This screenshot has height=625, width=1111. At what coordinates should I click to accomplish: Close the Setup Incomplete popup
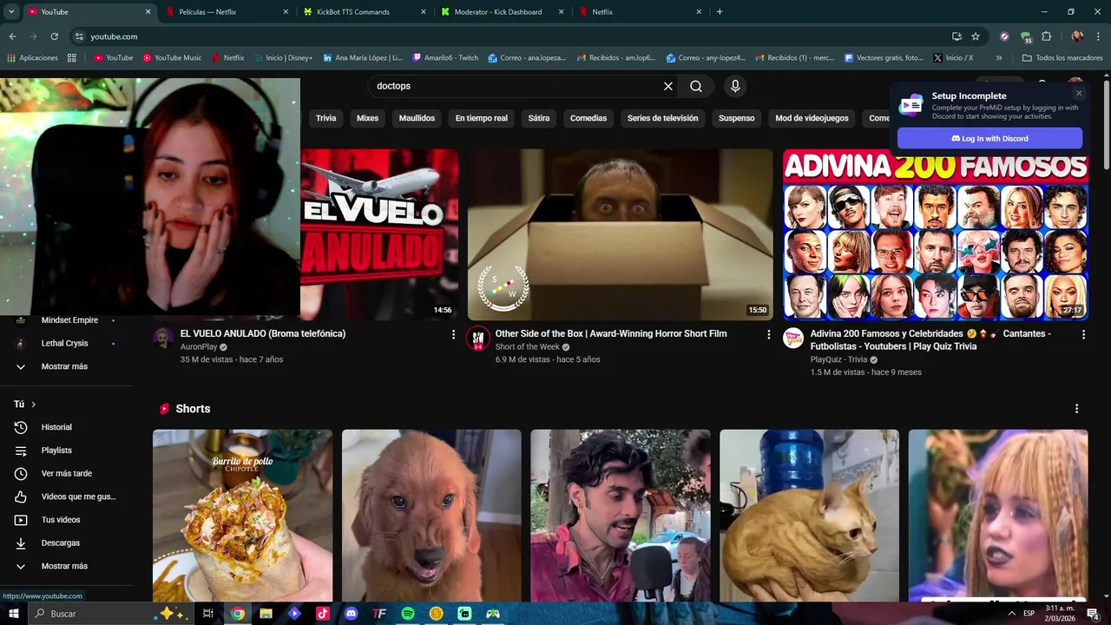pos(1079,93)
